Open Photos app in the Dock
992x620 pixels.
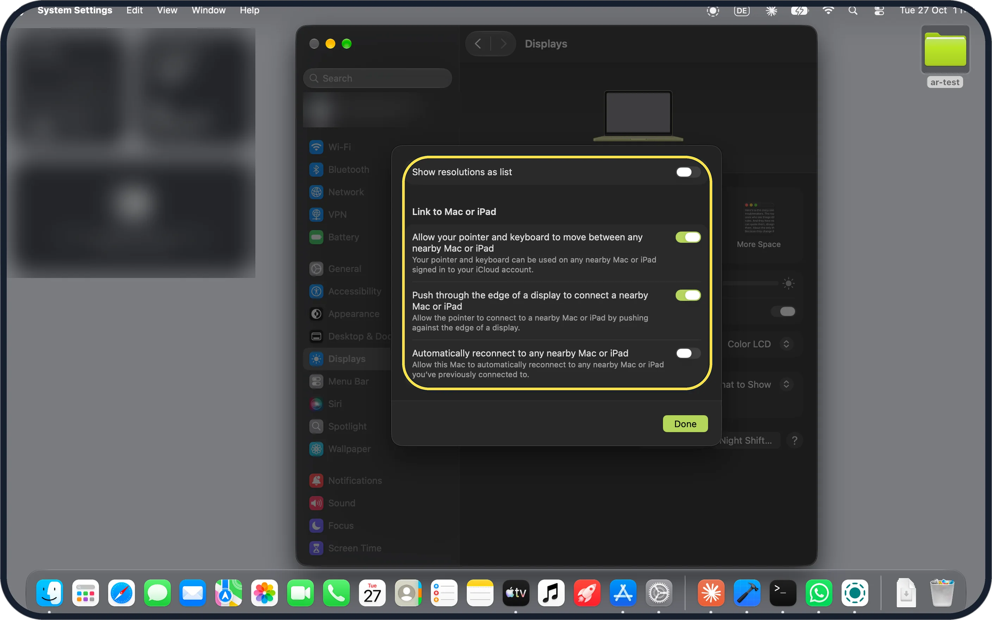265,593
